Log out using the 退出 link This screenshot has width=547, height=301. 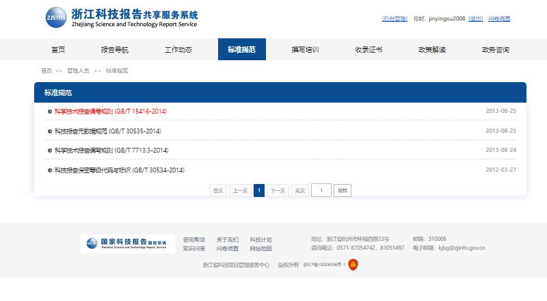[x=477, y=19]
